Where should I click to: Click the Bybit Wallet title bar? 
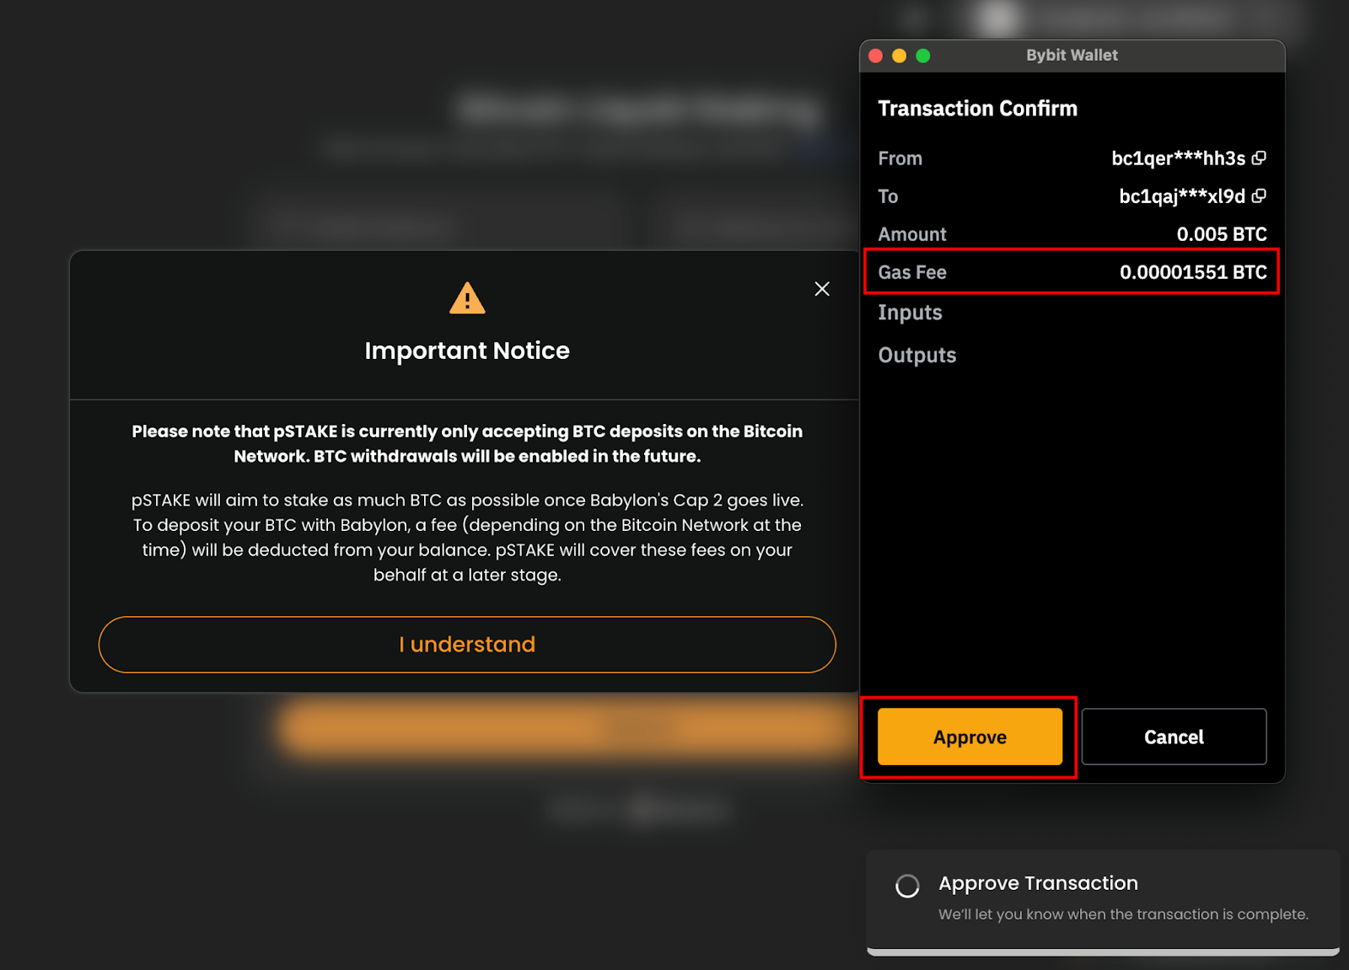click(x=1072, y=56)
